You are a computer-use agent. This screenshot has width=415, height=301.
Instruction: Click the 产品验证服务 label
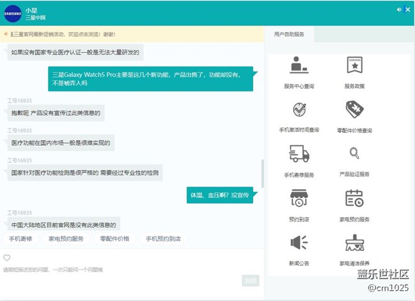click(x=354, y=174)
